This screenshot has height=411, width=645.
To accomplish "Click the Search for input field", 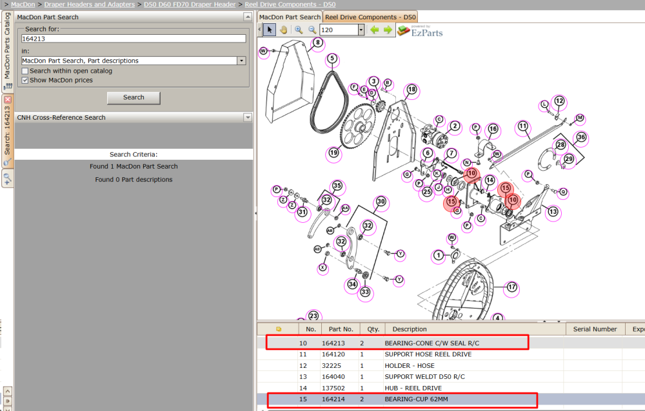I will point(134,39).
